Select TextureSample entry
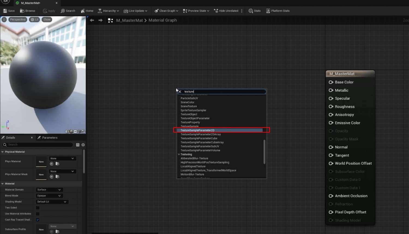This screenshot has height=234, width=409. [x=190, y=126]
